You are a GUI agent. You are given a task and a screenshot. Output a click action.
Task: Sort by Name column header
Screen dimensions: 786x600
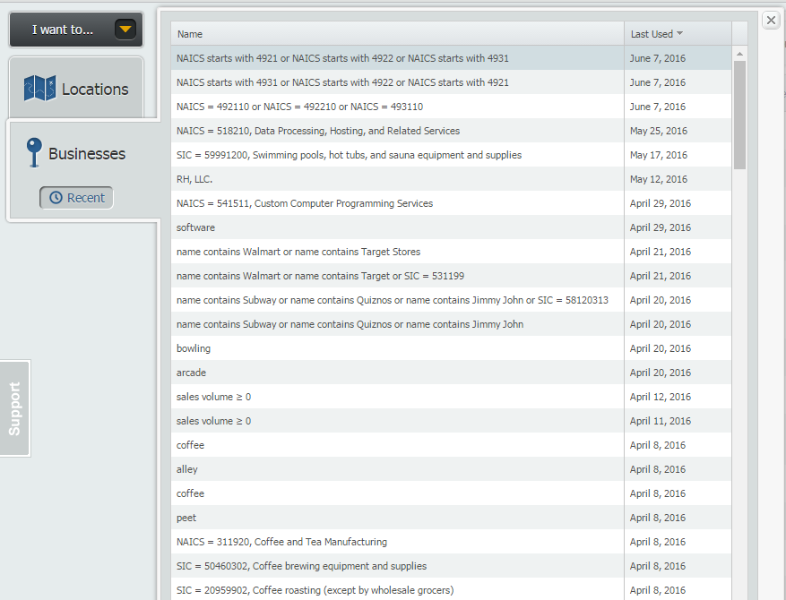pyautogui.click(x=398, y=34)
